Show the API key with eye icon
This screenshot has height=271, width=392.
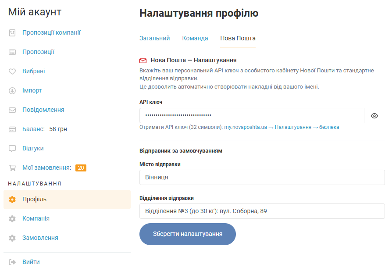[x=374, y=116]
